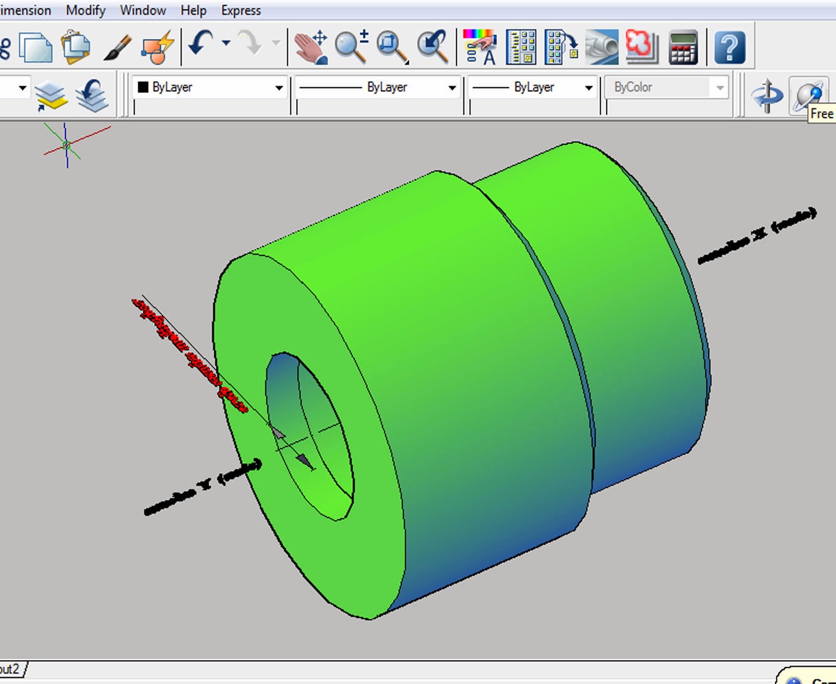Open the QuickCalc calculator
The image size is (836, 684).
tap(682, 46)
